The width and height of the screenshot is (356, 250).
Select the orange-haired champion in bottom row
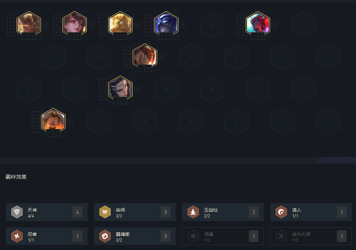click(x=53, y=120)
